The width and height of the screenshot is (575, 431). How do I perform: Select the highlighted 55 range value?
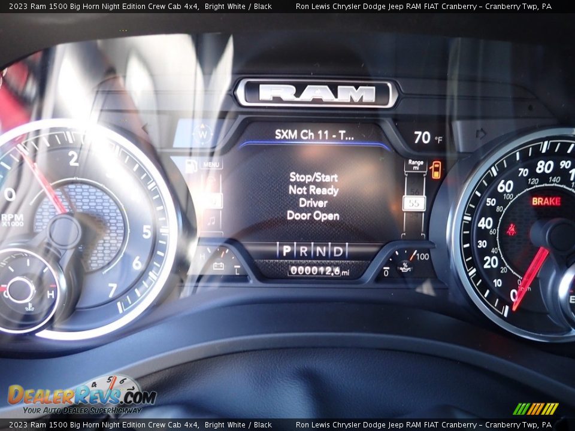[414, 204]
